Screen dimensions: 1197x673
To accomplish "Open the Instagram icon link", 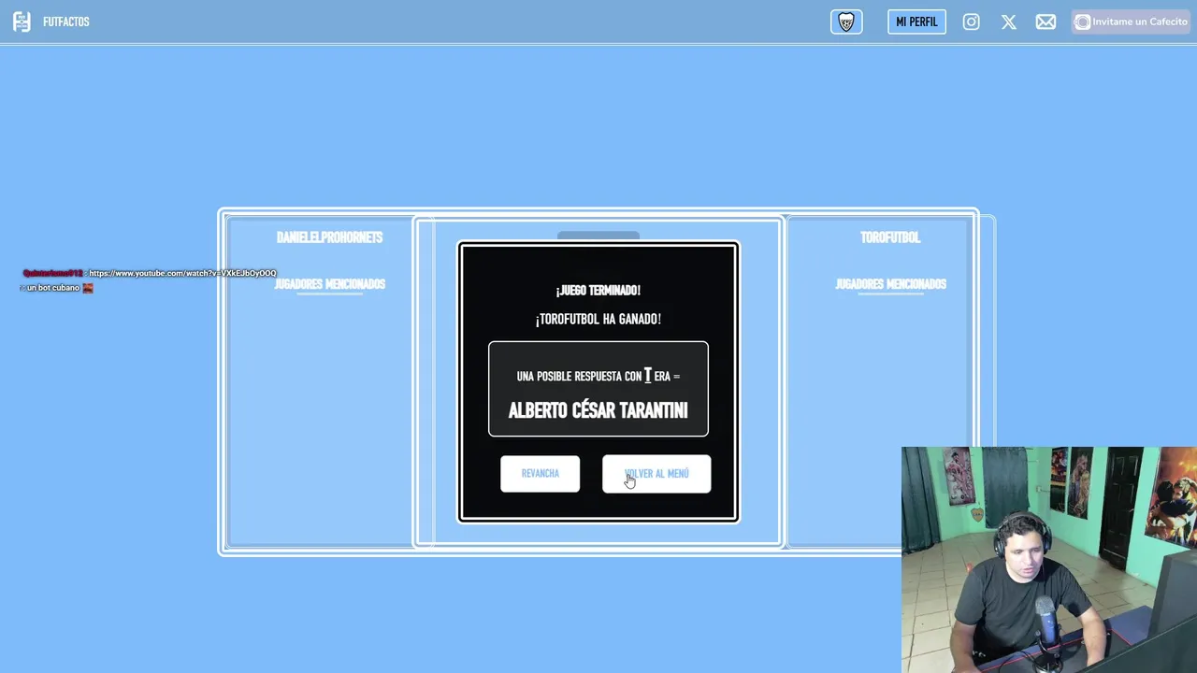I will click(972, 21).
